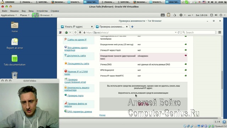Viewport: 227px width, 128px height.
Task: Open the NoScript icon in Tor Browser toolbar
Action: 60,32
